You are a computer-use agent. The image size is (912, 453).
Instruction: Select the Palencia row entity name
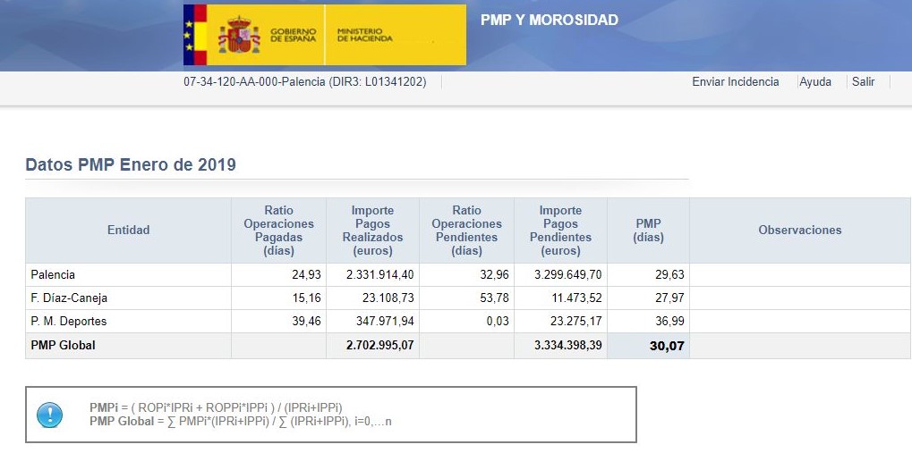(x=53, y=274)
